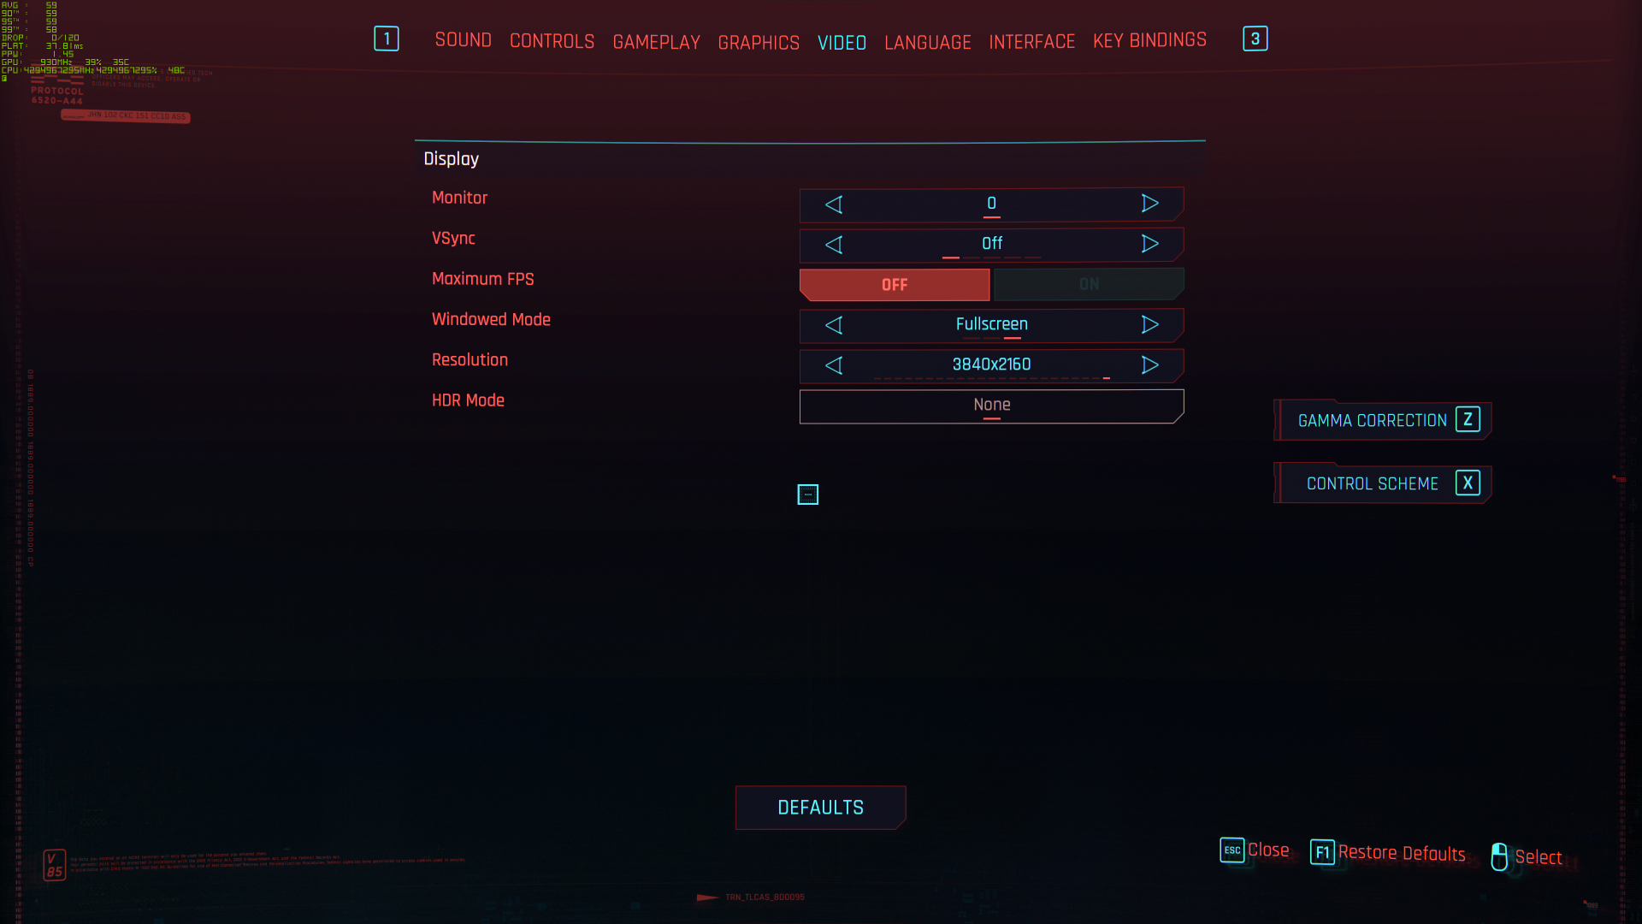This screenshot has height=924, width=1642.
Task: Click DEFAULTS button to reset settings
Action: (x=821, y=808)
